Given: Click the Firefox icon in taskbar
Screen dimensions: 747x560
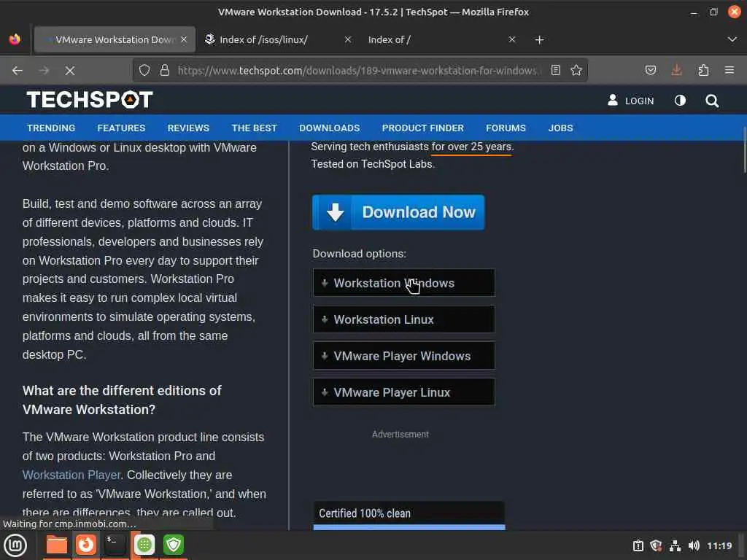Looking at the screenshot, I should coord(86,545).
